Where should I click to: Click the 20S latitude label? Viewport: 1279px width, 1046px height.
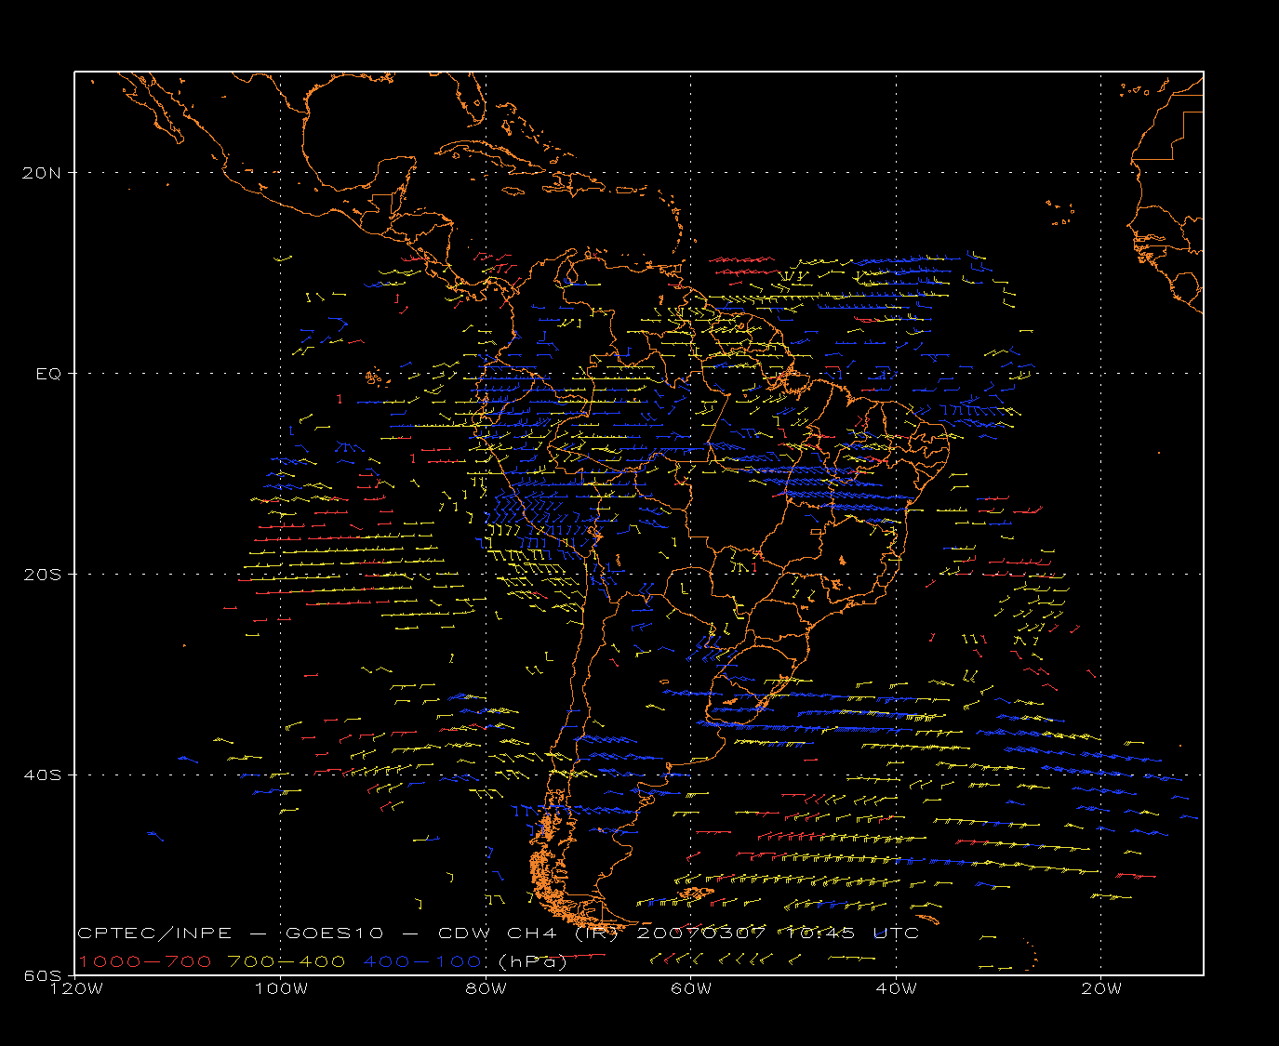(44, 574)
